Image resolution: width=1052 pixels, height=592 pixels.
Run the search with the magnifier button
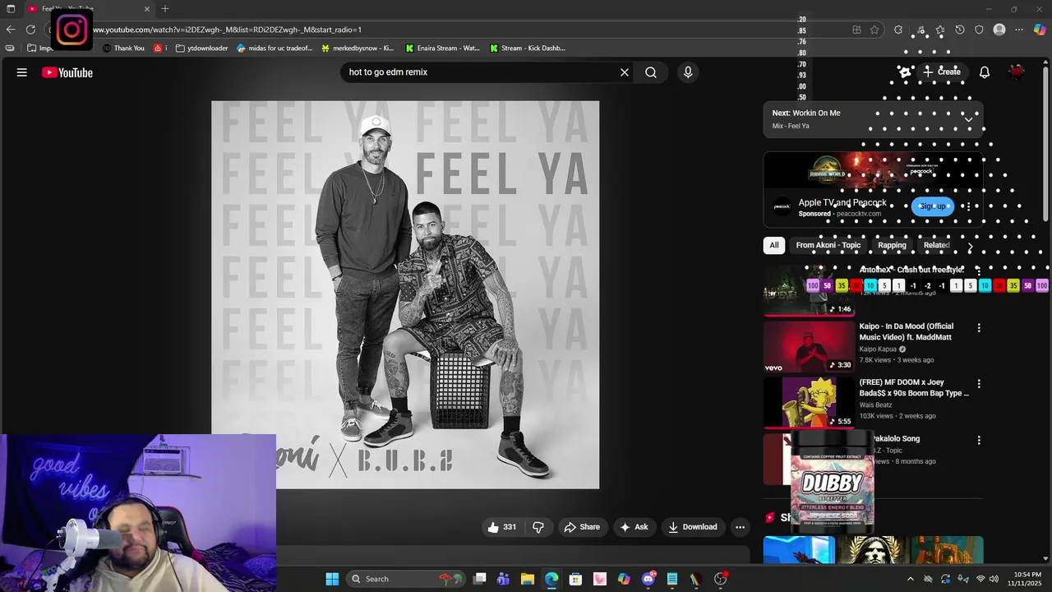click(651, 72)
